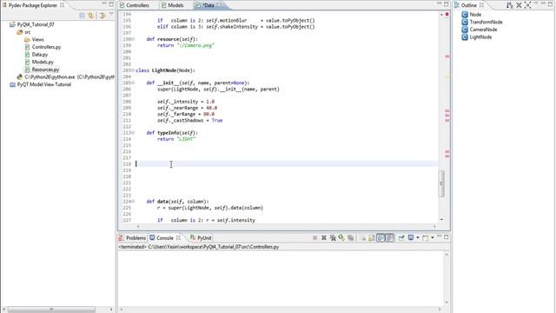This screenshot has height=313, width=556.
Task: Toggle show console on standard error change
Action: pos(390,237)
